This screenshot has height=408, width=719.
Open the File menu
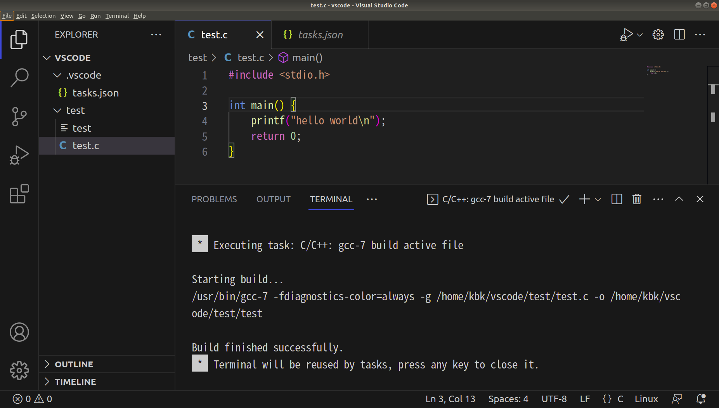pos(7,16)
